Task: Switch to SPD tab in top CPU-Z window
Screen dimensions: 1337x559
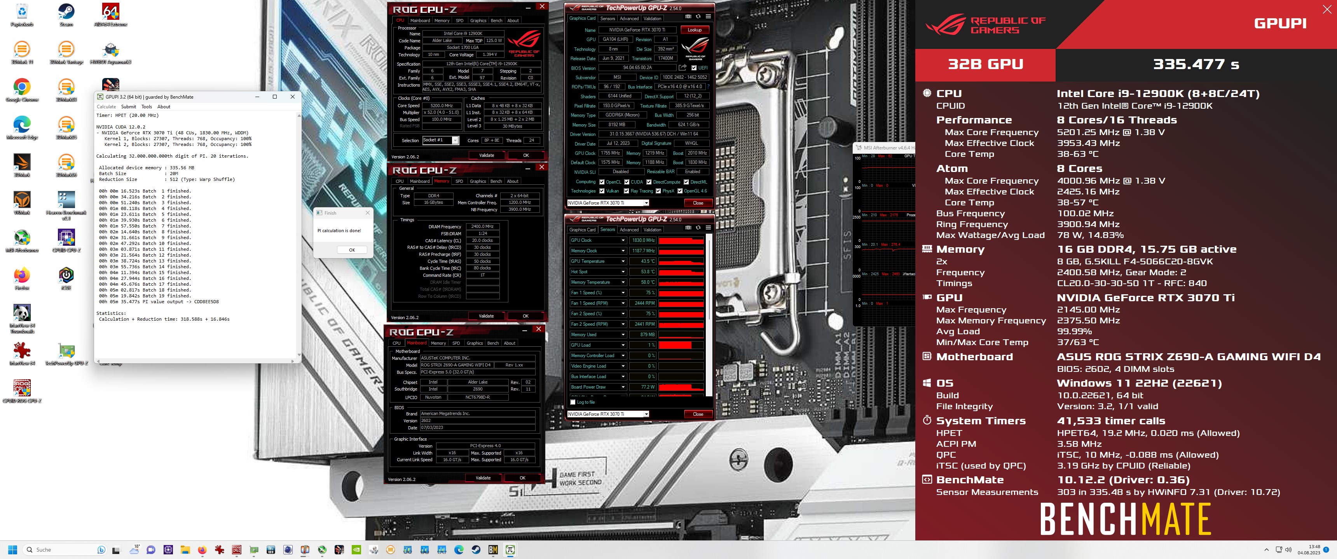Action: tap(459, 21)
